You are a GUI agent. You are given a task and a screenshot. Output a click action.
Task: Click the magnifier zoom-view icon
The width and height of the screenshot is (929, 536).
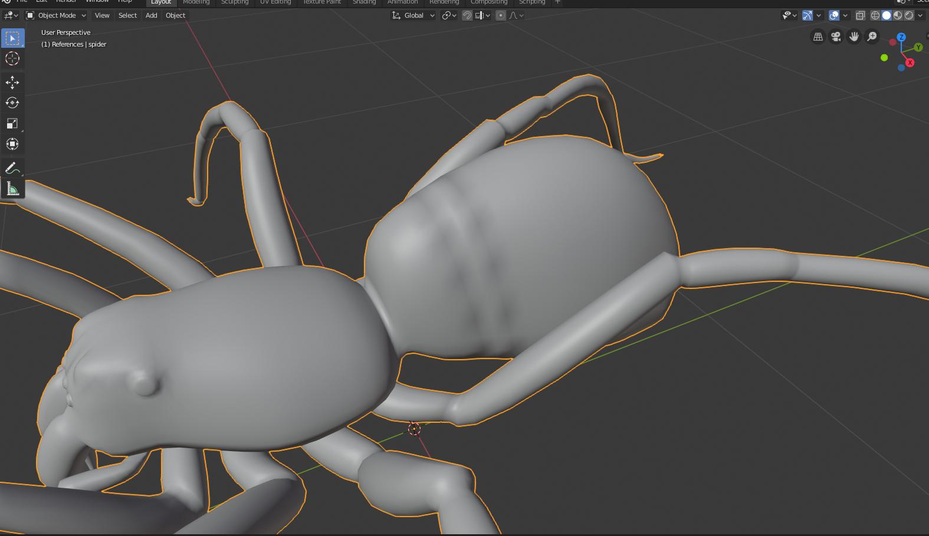pyautogui.click(x=872, y=37)
